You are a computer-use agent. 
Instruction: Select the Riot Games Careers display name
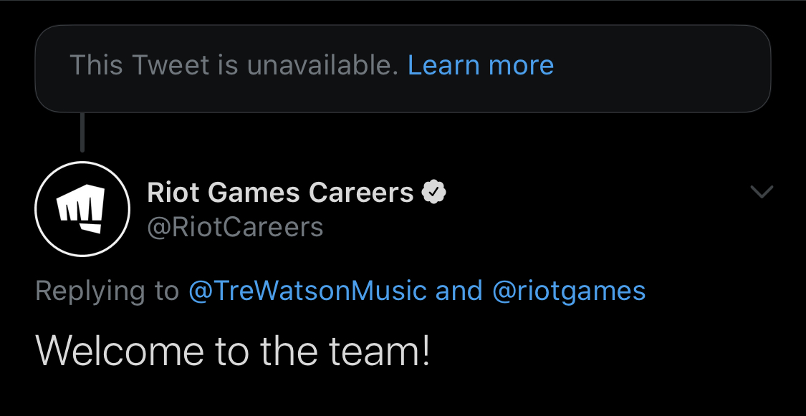tap(280, 193)
